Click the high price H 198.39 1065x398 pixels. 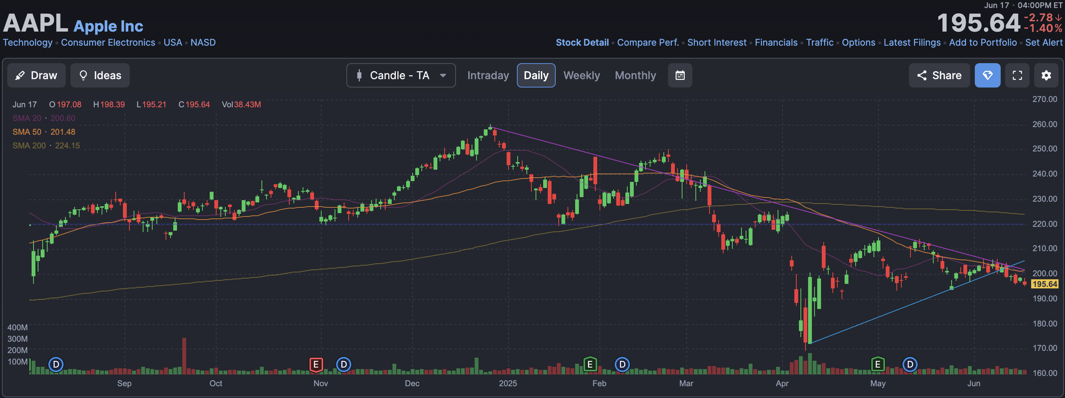pyautogui.click(x=109, y=105)
